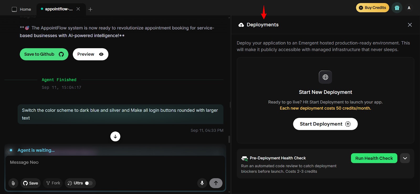Start Deployment of the app
The width and height of the screenshot is (420, 194).
[325, 124]
